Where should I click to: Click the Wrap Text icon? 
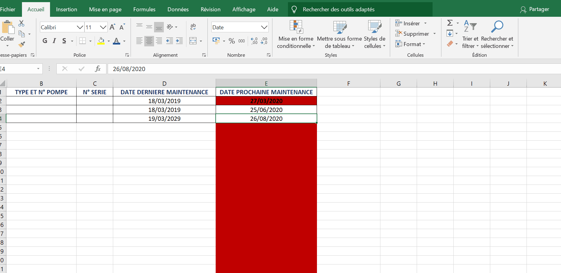(x=193, y=27)
